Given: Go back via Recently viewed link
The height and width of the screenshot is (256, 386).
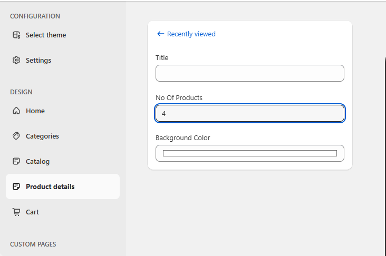Looking at the screenshot, I should 191,34.
